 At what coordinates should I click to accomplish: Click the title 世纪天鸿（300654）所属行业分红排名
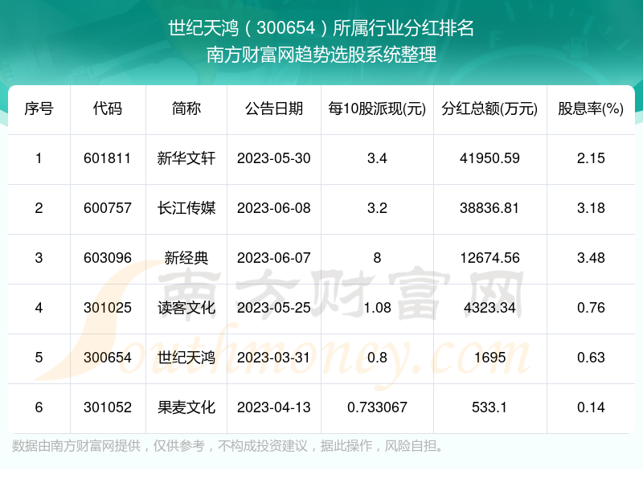pos(321,29)
